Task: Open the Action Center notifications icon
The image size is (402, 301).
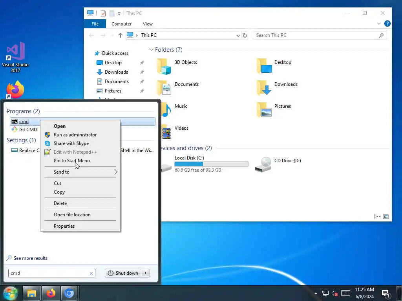Action: (x=386, y=293)
